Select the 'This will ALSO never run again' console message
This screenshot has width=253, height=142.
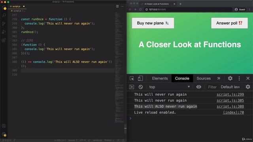coord(166,106)
